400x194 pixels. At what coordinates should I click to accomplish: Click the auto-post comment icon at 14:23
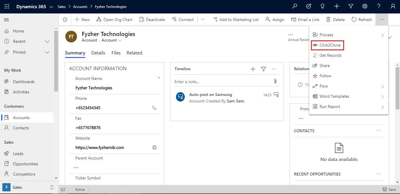coord(276,95)
